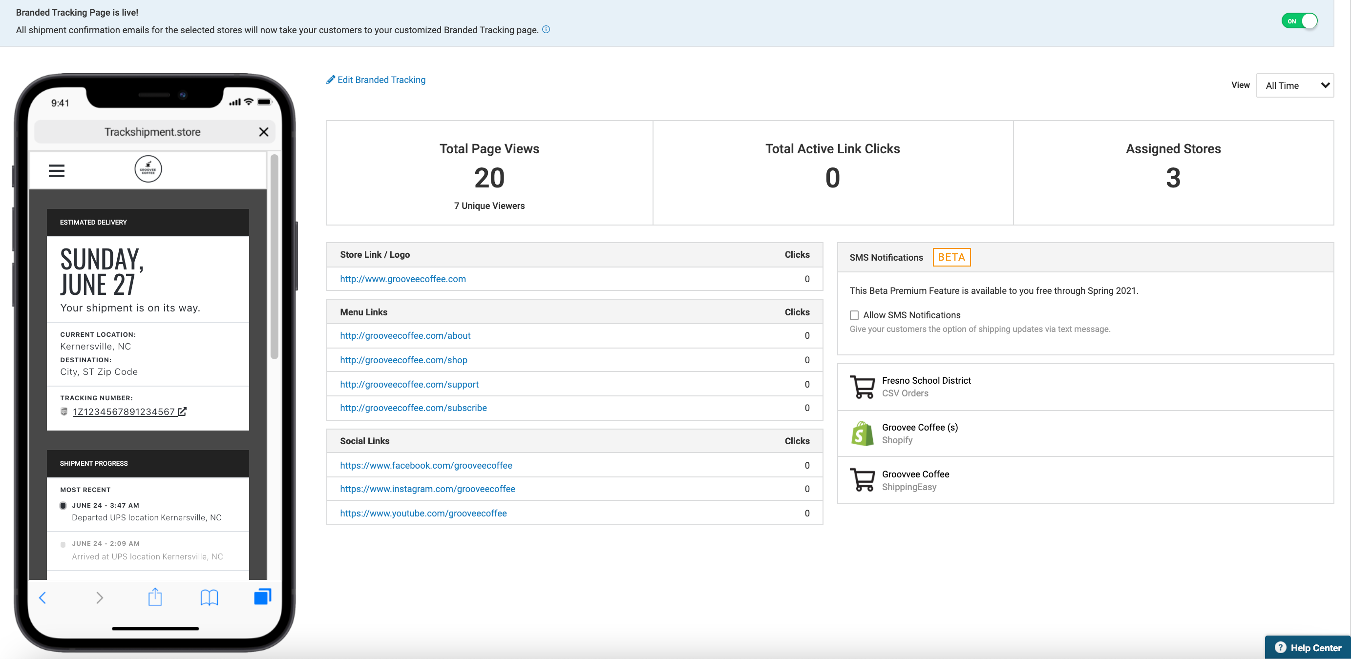Turn off the Branded Tracking ON toggle

1299,21
